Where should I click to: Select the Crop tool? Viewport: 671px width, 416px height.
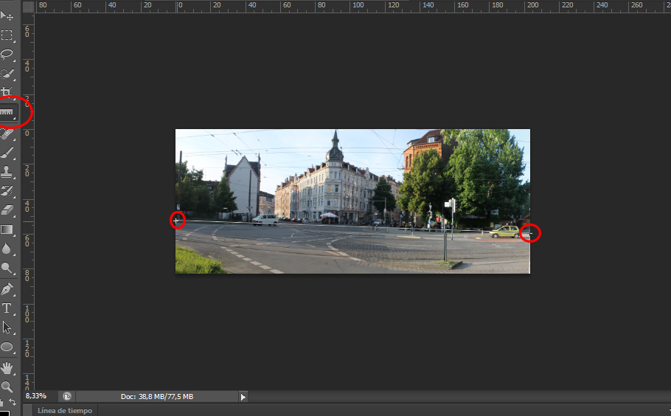pyautogui.click(x=7, y=92)
